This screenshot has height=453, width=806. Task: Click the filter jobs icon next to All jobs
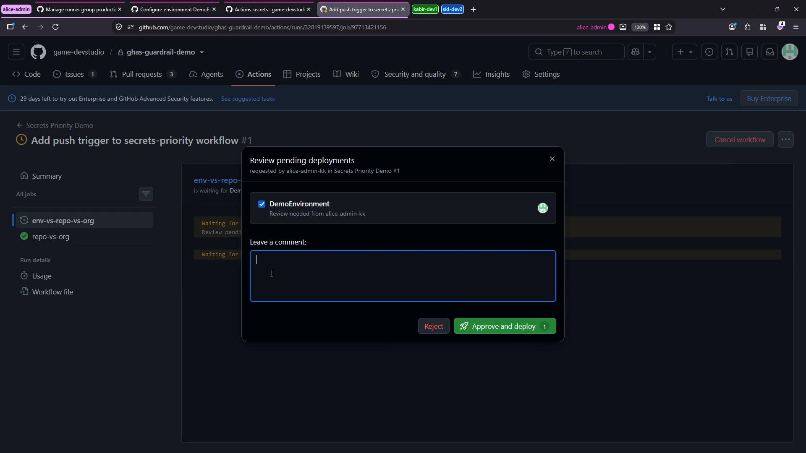click(x=146, y=194)
